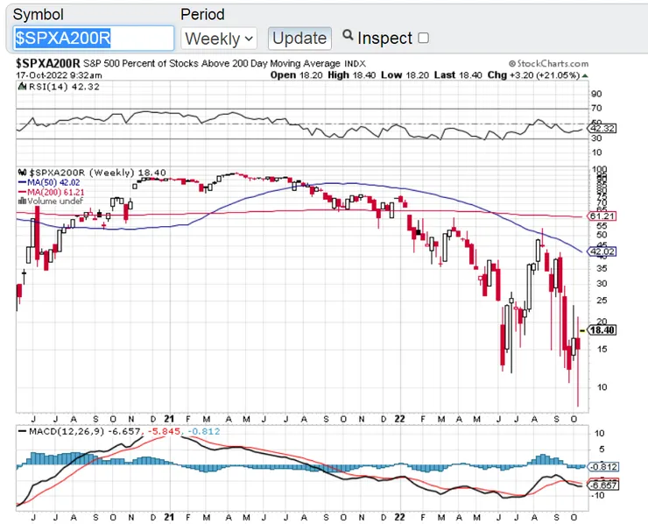This screenshot has width=648, height=524.
Task: Click the Period label
Action: point(202,15)
